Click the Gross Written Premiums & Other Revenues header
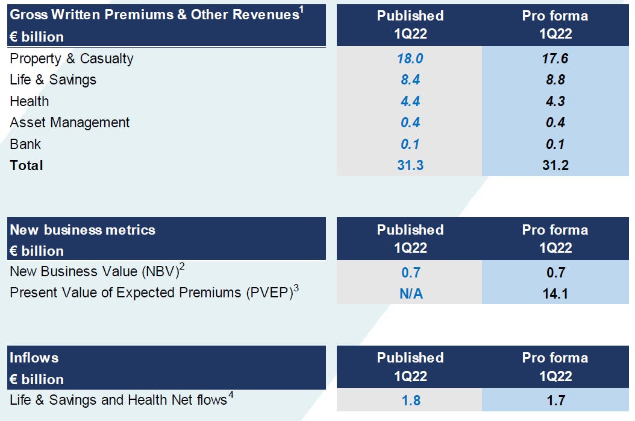 [x=157, y=14]
